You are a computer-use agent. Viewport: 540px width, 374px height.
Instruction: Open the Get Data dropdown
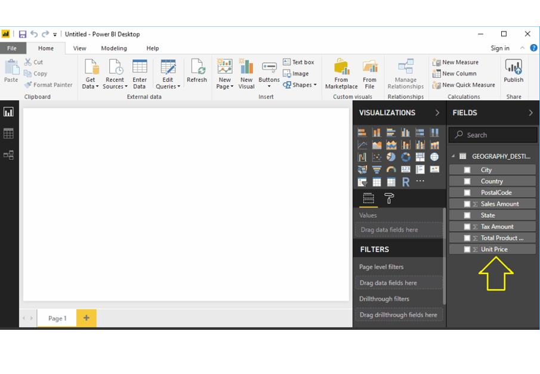90,74
